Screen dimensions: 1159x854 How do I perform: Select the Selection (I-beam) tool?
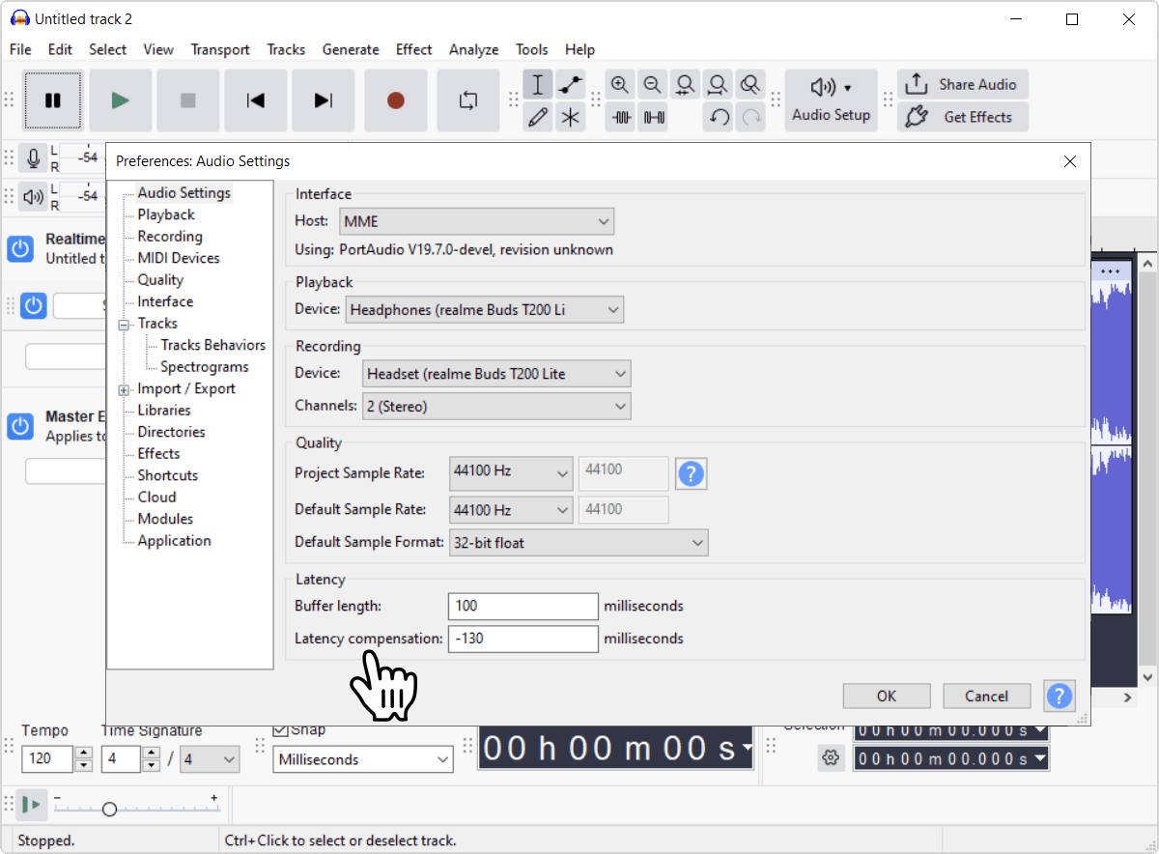[539, 85]
